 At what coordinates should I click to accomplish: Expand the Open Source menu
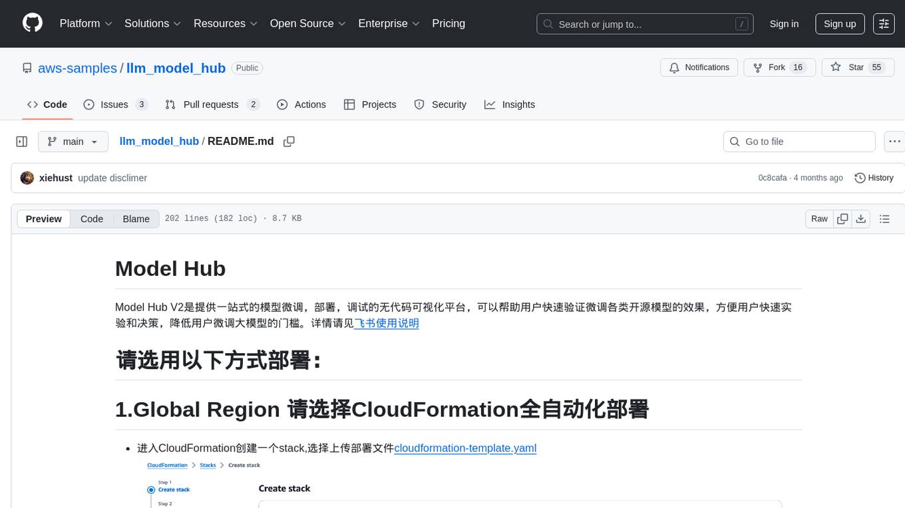[x=308, y=23]
